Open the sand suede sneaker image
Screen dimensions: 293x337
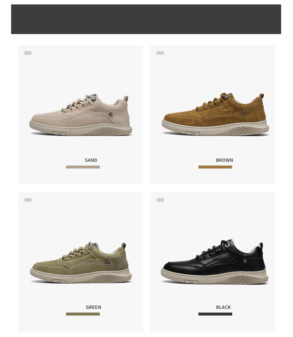[x=81, y=115]
